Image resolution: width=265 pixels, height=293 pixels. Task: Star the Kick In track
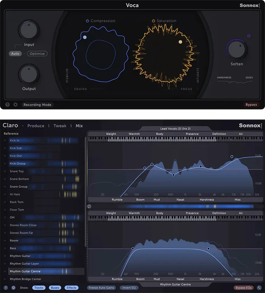tap(5, 140)
